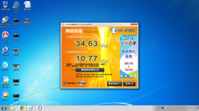The width and height of the screenshot is (199, 111).
Task: Click the blue help question-mark tray icon
Action: (163, 108)
